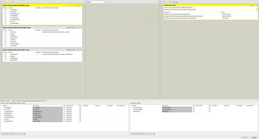Check the C_CUSTKEY join checkbox
The width and height of the screenshot is (259, 139).
(5, 32)
